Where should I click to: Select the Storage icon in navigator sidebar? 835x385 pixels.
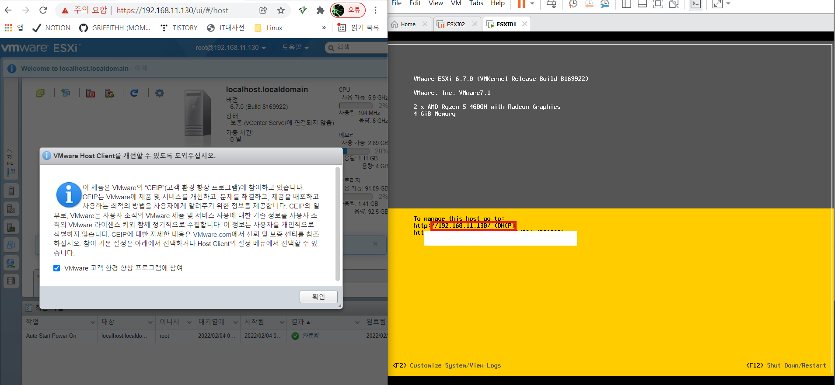(x=11, y=281)
